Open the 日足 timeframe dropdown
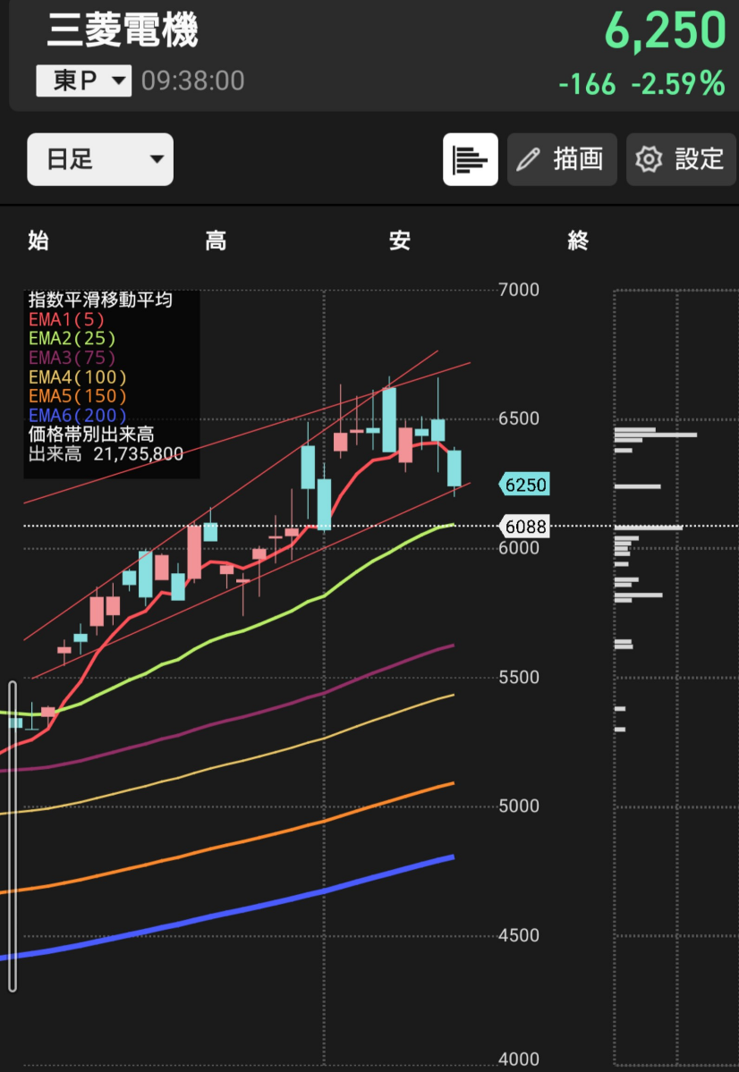 click(x=100, y=159)
